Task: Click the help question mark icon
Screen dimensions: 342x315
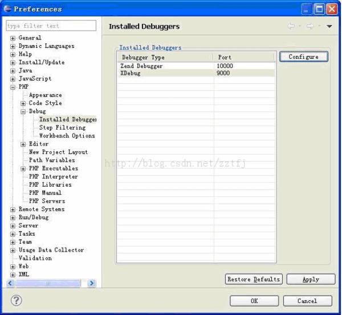Action: point(17,301)
